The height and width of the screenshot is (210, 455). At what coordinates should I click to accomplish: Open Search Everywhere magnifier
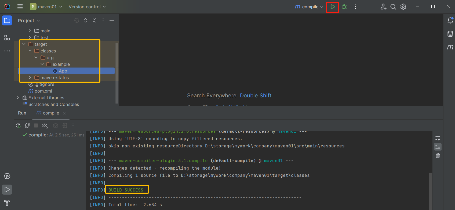pyautogui.click(x=393, y=7)
